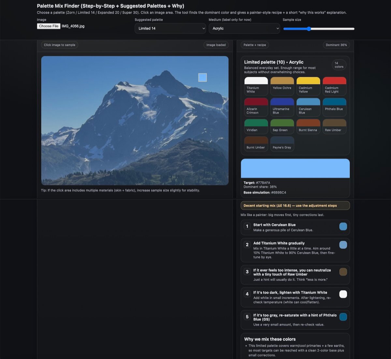Image resolution: width=391 pixels, height=359 pixels.
Task: Click the Raw Umber icon in step 3
Action: coord(343,272)
